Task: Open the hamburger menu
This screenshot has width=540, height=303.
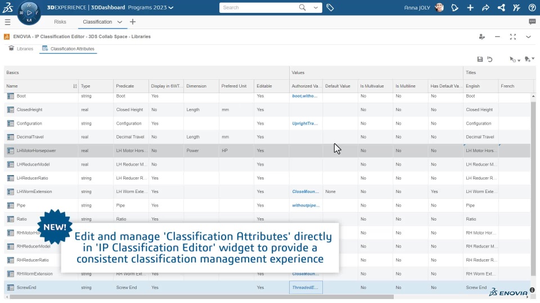Action: [x=7, y=22]
